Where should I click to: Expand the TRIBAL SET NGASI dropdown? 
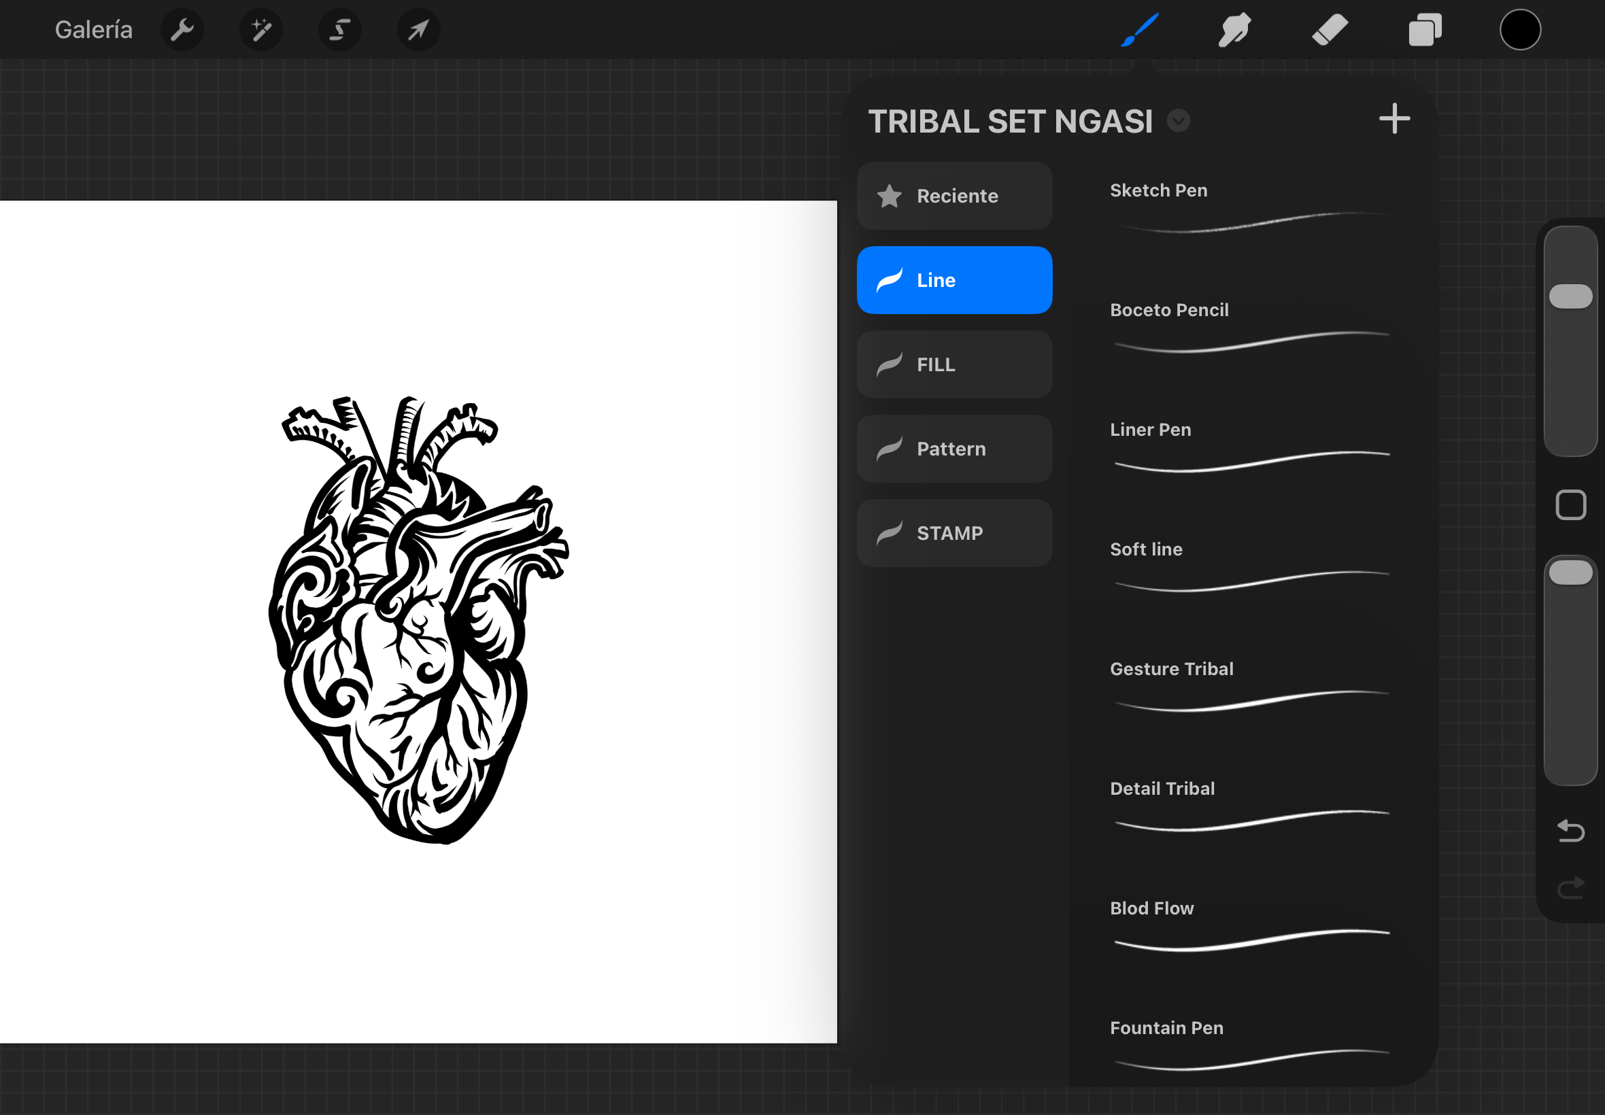(x=1178, y=120)
